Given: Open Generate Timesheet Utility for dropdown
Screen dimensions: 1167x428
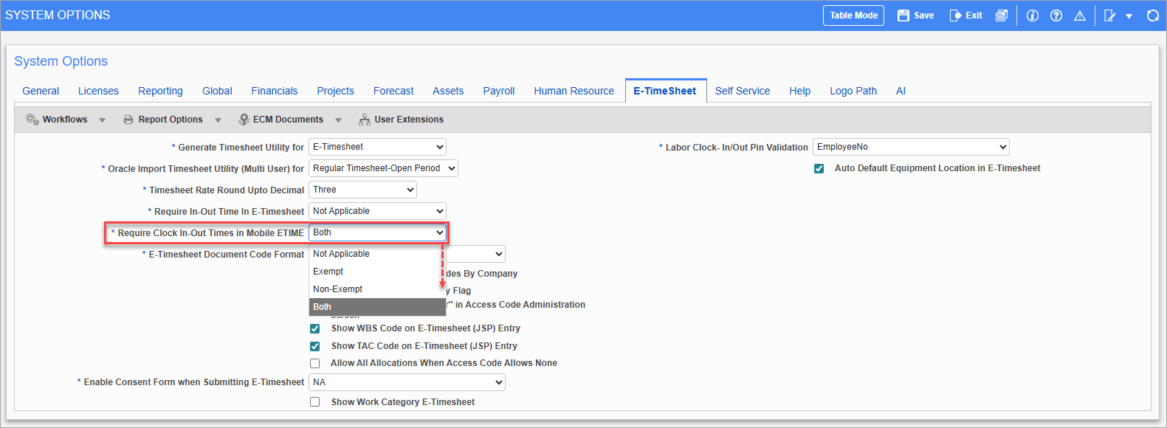Looking at the screenshot, I should tap(377, 147).
